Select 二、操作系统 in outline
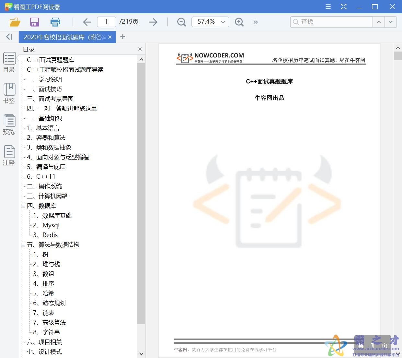Screen dimensions: 402x358 (x=44, y=186)
